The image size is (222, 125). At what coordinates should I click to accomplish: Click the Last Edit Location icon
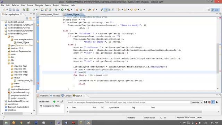click(x=131, y=10)
